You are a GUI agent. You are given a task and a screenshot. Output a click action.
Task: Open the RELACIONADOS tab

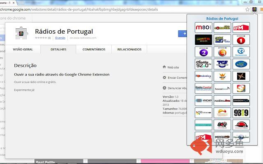pos(129,49)
